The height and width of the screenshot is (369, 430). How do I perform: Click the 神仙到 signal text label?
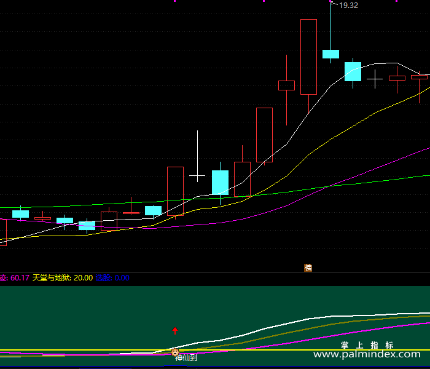pyautogui.click(x=186, y=357)
